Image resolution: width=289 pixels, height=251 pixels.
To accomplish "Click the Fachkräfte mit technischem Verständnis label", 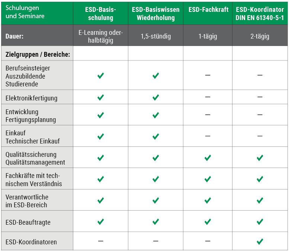I will [33, 179].
